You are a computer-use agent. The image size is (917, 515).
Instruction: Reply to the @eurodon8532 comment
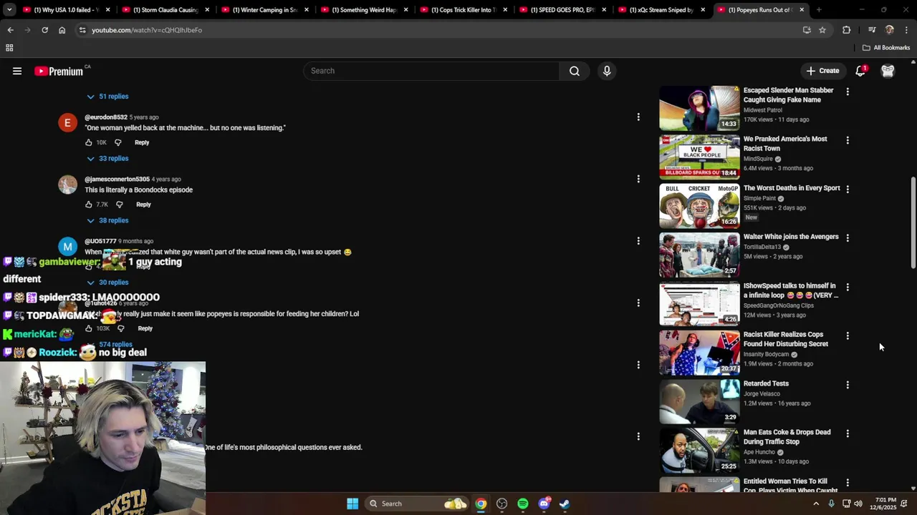coord(142,142)
